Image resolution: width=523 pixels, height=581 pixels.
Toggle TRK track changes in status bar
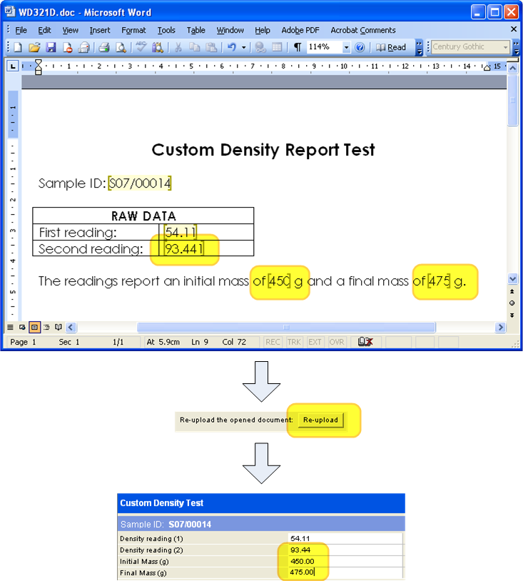293,342
